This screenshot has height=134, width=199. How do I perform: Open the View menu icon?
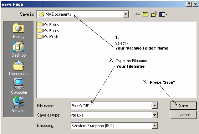pos(163,14)
